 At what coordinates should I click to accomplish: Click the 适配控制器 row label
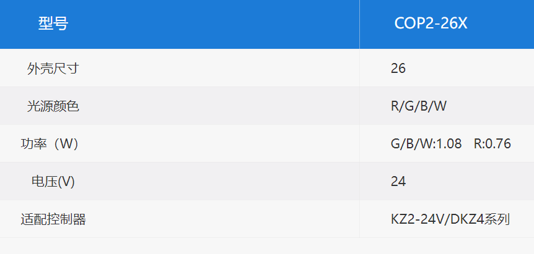53,220
